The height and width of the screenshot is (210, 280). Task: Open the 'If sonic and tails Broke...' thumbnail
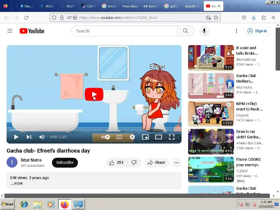211,58
